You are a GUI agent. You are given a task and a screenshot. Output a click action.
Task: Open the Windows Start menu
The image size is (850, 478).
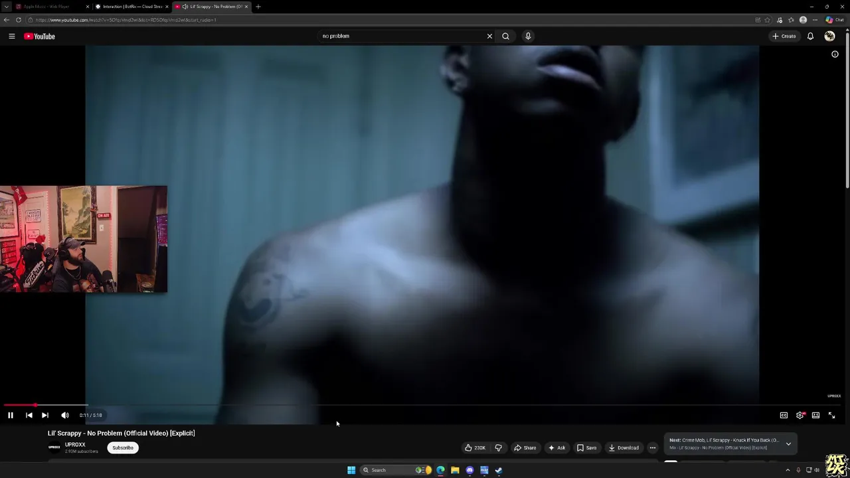[351, 470]
